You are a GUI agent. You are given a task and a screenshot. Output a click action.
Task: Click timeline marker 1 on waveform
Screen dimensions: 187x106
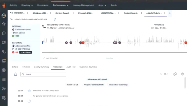click(67, 43)
